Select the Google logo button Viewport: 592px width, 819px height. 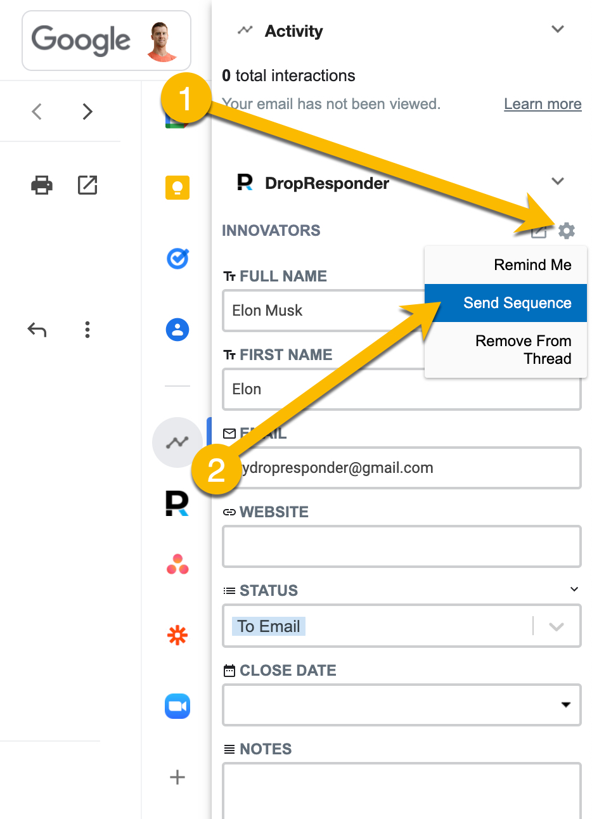click(x=81, y=41)
